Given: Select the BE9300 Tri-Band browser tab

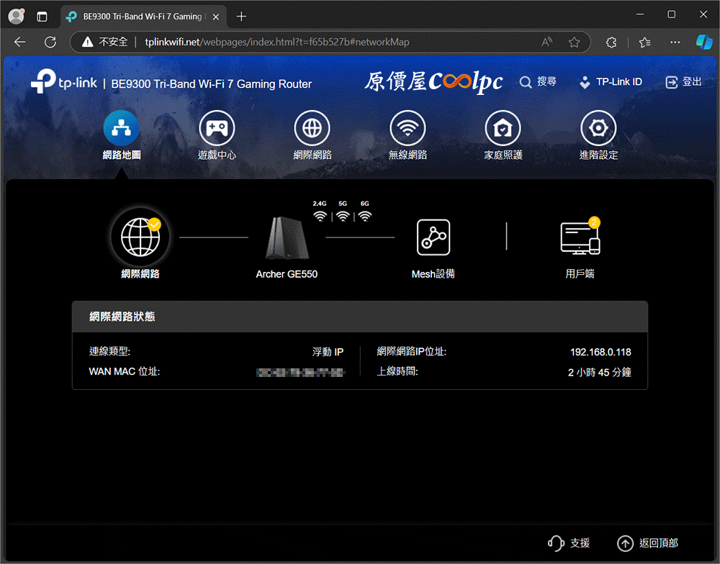Looking at the screenshot, I should tap(143, 17).
